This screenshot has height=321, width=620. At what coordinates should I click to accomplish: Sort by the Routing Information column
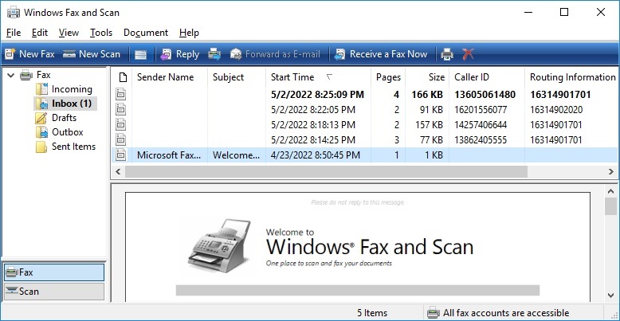point(572,77)
